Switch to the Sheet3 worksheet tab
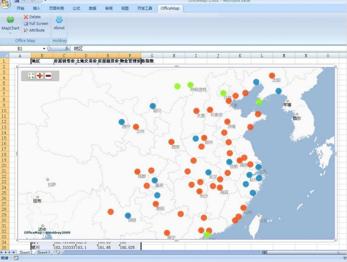 pos(43,252)
